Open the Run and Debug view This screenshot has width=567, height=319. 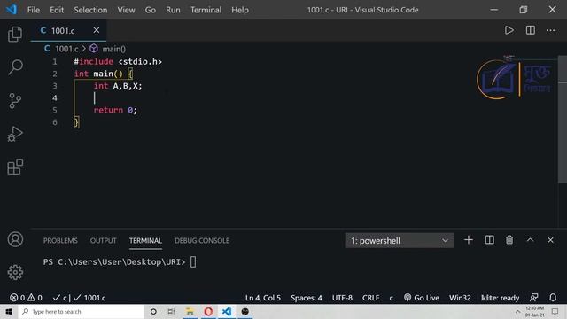click(x=15, y=134)
